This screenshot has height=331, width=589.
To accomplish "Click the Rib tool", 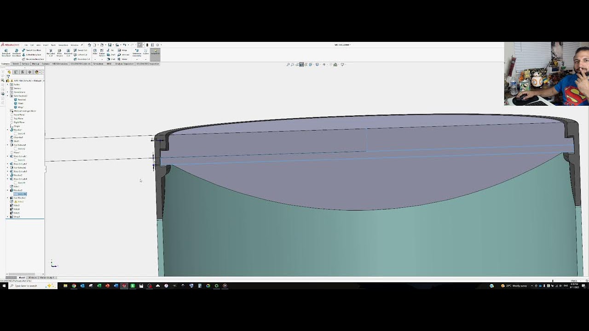I will coord(110,50).
